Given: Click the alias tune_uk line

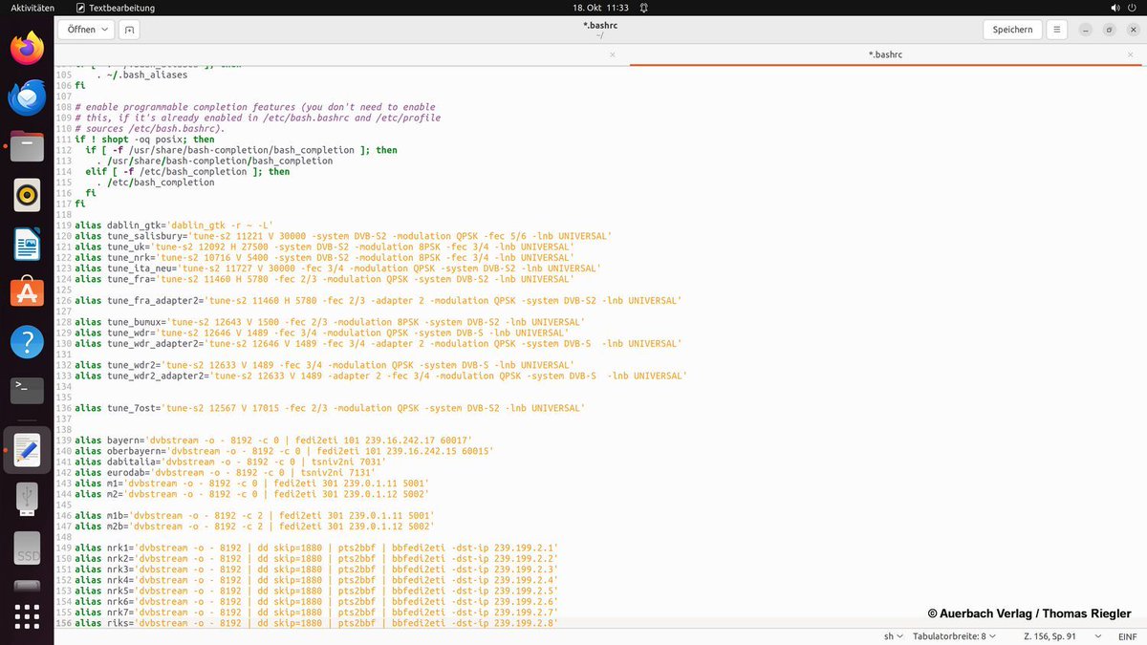Looking at the screenshot, I should pyautogui.click(x=324, y=247).
